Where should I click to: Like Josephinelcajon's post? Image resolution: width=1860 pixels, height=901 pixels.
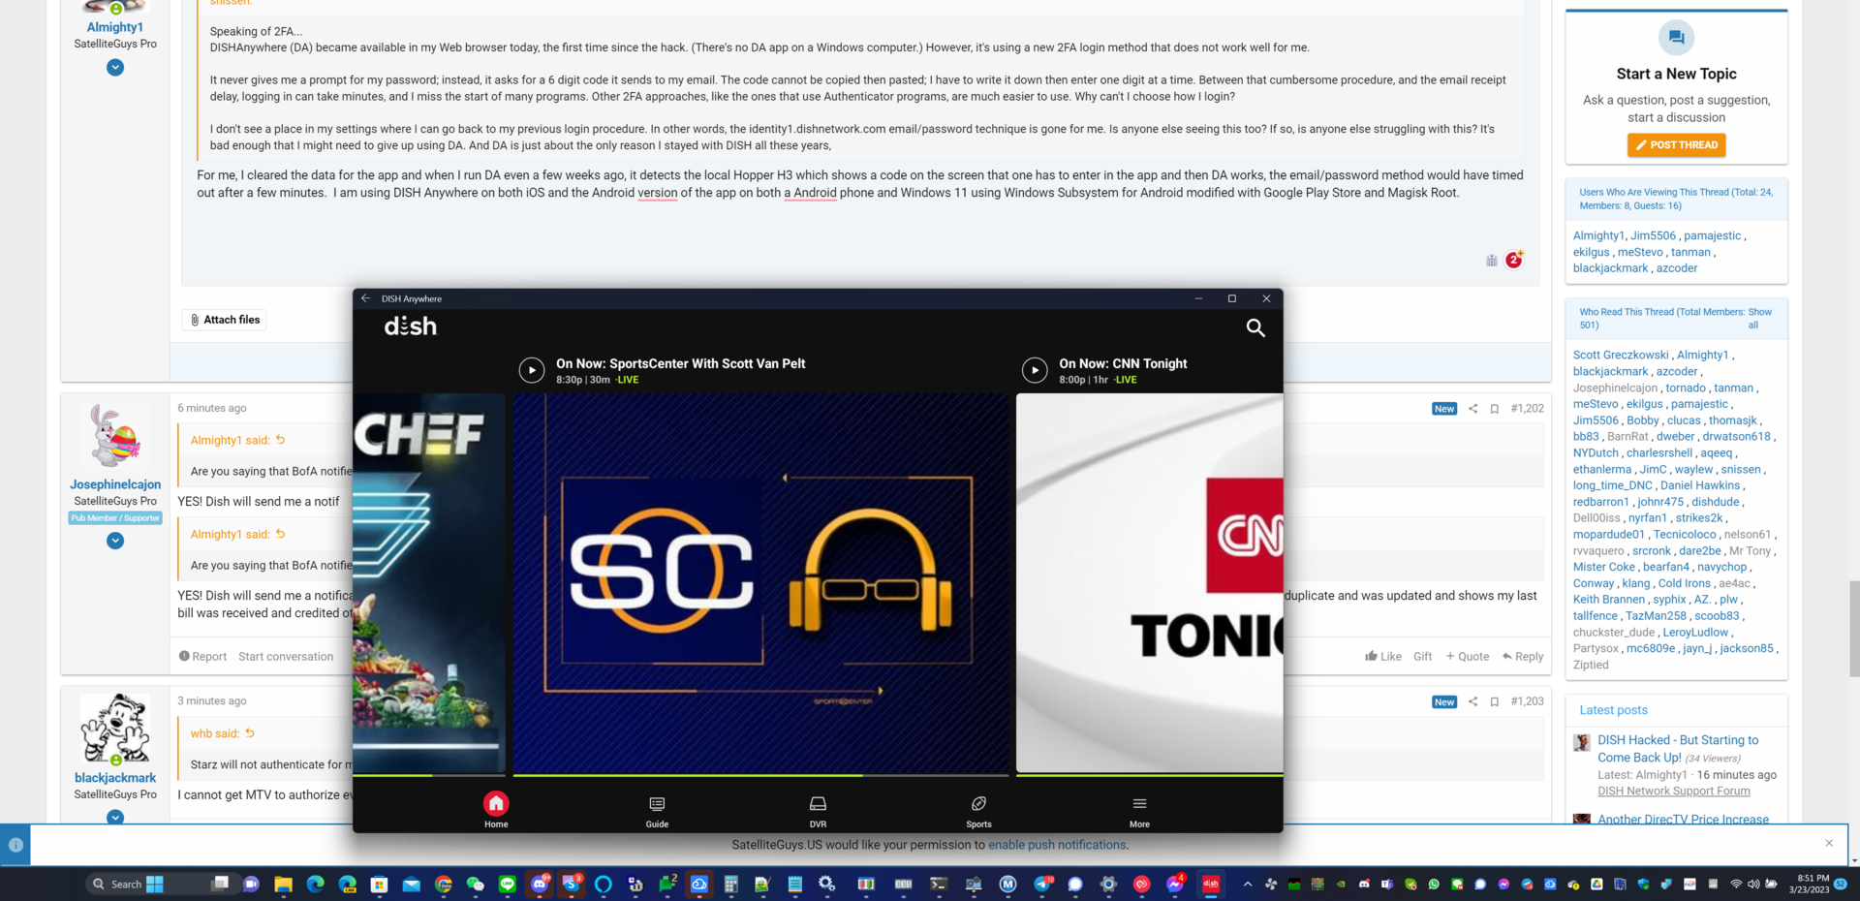click(1383, 656)
